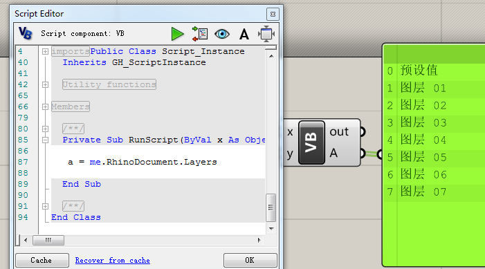Select the black VB component on the canvas
485x269 pixels.
pyautogui.click(x=311, y=142)
